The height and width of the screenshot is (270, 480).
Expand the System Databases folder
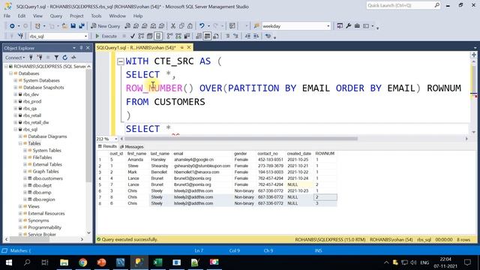tap(15, 80)
